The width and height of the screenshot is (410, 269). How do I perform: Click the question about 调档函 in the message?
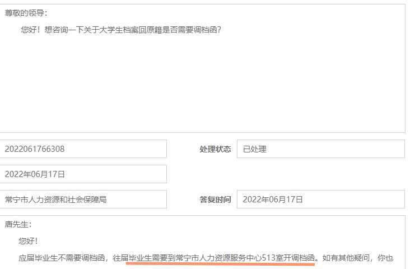click(x=121, y=30)
